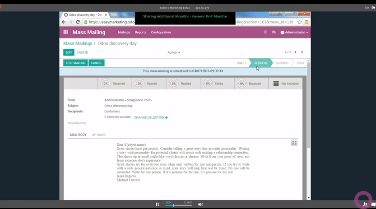Go to next record arrow
This screenshot has height=209, width=376.
pos(302,52)
